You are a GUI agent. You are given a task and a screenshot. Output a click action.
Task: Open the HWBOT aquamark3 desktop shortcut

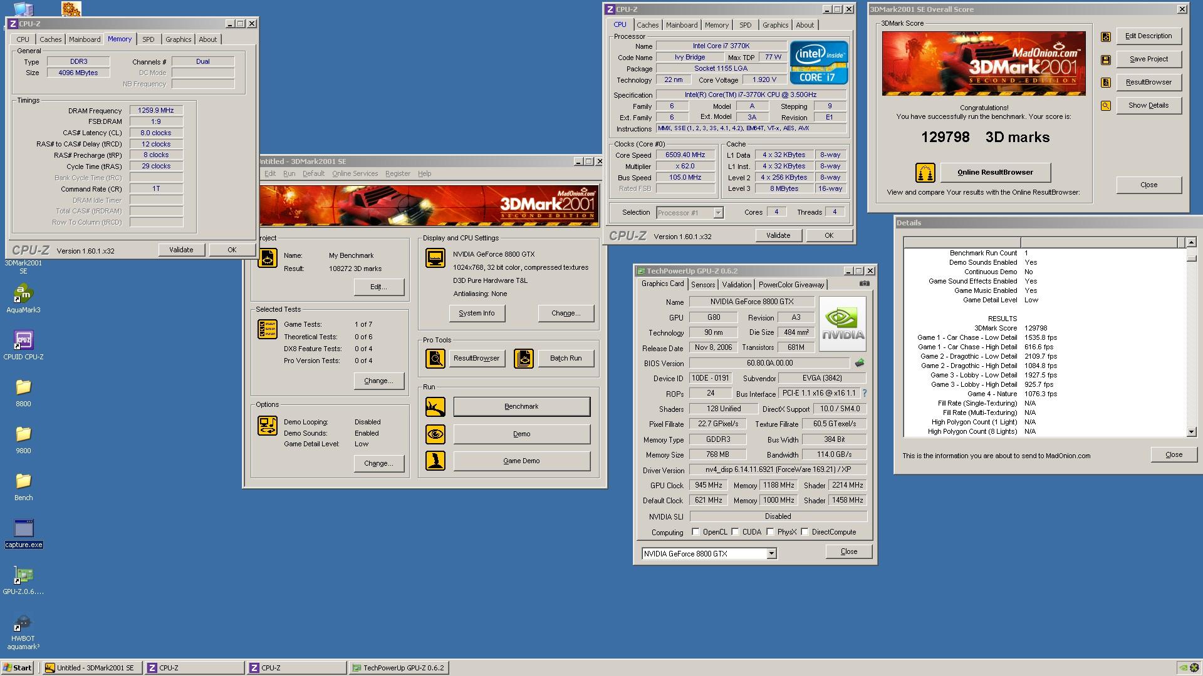click(23, 632)
